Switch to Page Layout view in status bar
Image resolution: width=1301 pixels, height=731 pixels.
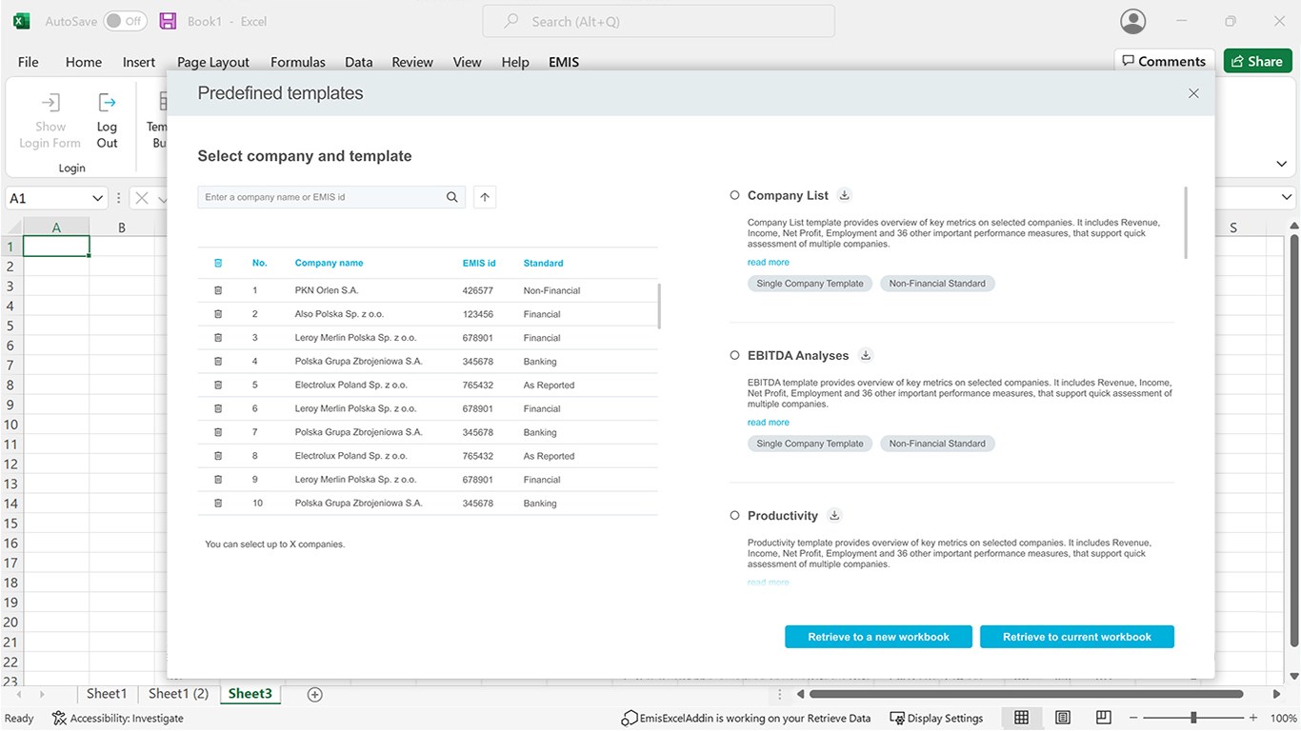pyautogui.click(x=1063, y=718)
